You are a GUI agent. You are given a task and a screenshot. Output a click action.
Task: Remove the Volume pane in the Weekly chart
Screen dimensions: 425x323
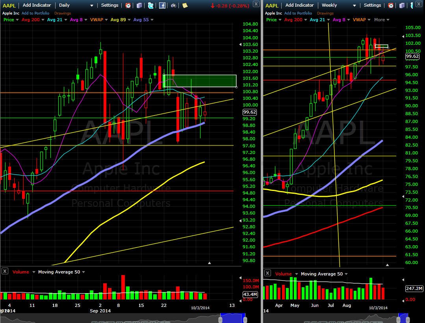coord(267,273)
